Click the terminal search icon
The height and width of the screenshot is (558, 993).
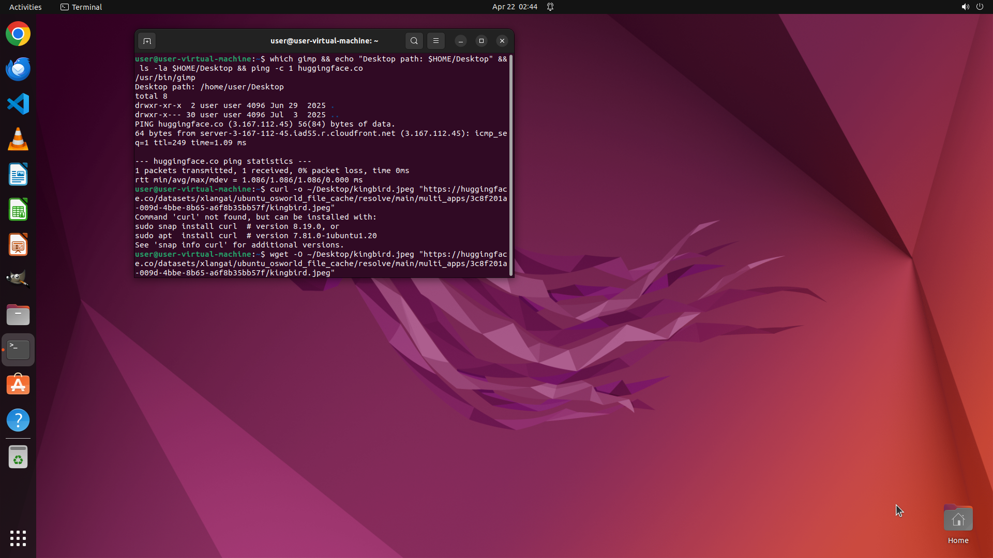pyautogui.click(x=414, y=41)
